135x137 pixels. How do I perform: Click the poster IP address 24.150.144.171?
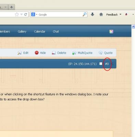click(82, 64)
